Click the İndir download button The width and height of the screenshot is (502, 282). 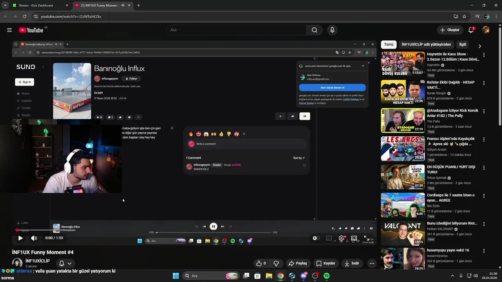[x=352, y=263]
